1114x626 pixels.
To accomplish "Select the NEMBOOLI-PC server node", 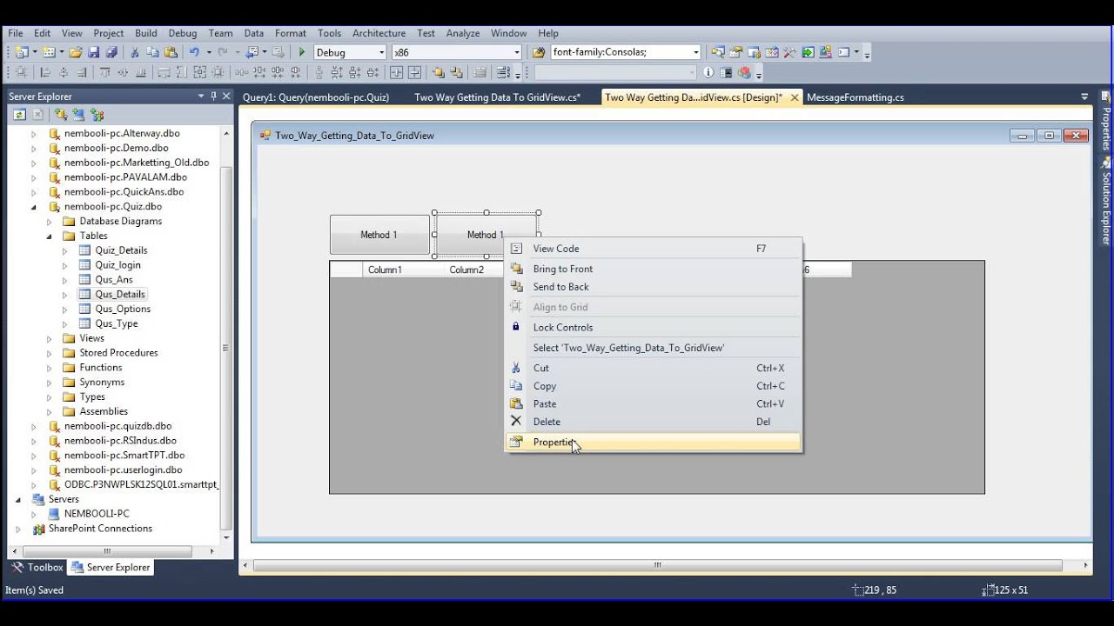I will [96, 514].
